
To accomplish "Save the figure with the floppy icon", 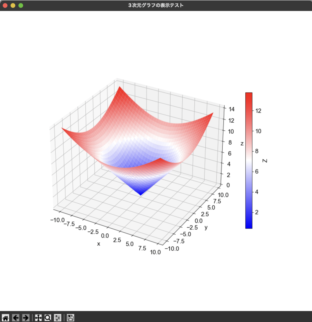I will [x=70, y=318].
